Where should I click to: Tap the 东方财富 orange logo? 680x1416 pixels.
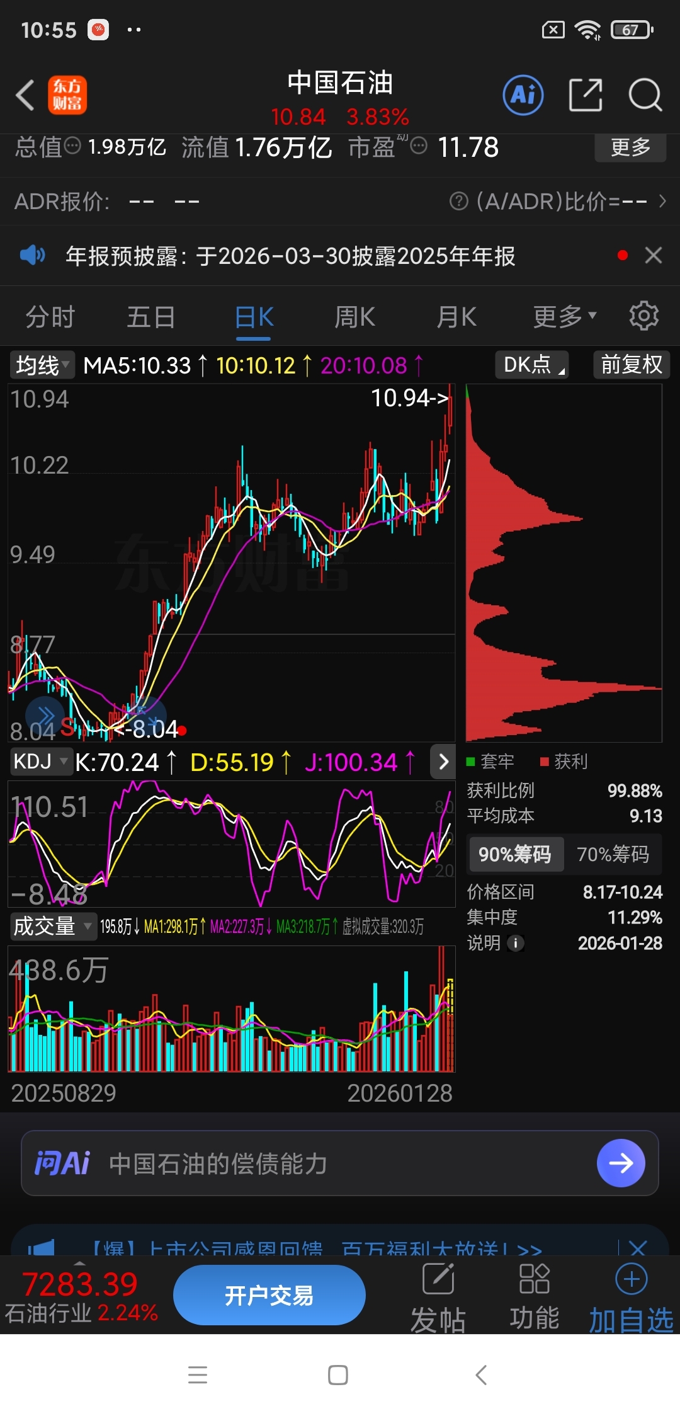(67, 95)
